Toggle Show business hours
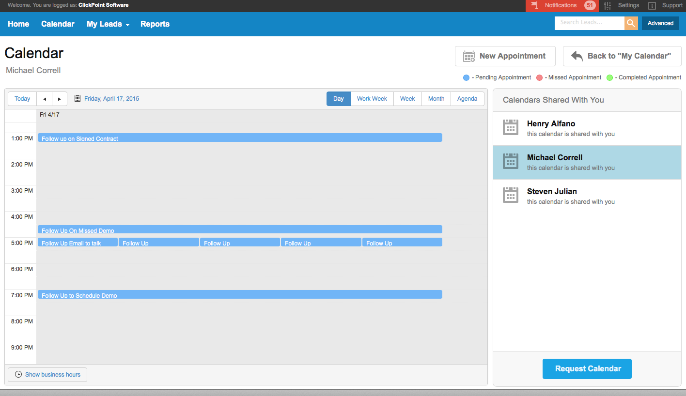 pos(47,374)
